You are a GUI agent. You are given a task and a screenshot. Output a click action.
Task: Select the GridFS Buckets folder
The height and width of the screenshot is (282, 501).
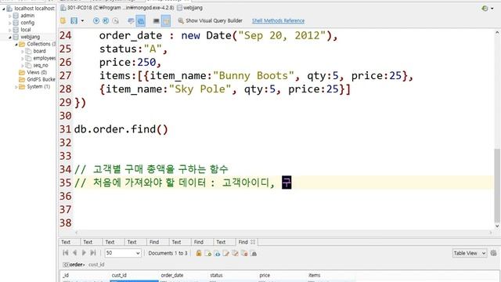[41, 79]
